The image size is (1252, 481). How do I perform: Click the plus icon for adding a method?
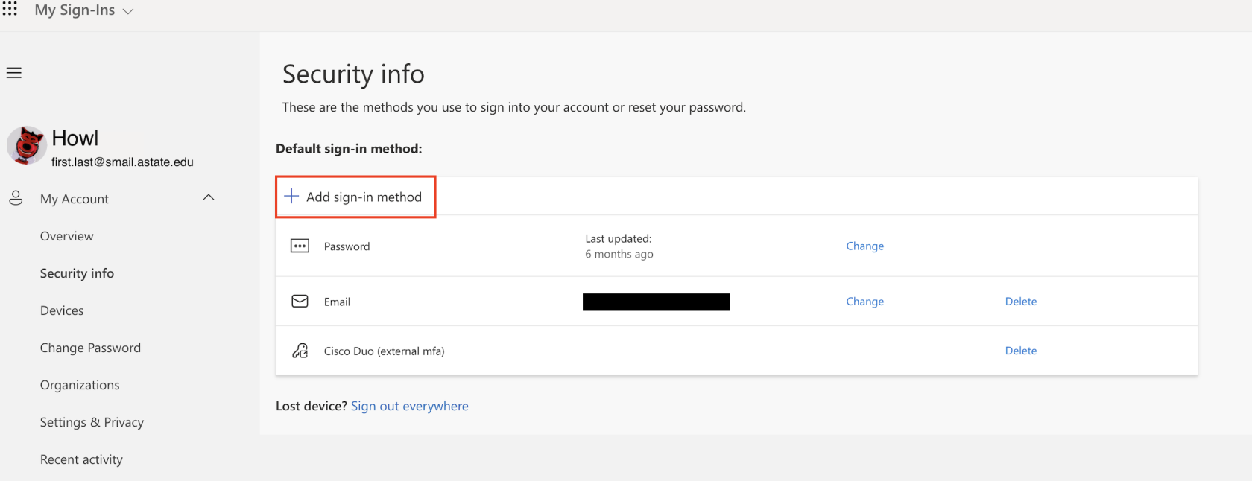tap(291, 197)
